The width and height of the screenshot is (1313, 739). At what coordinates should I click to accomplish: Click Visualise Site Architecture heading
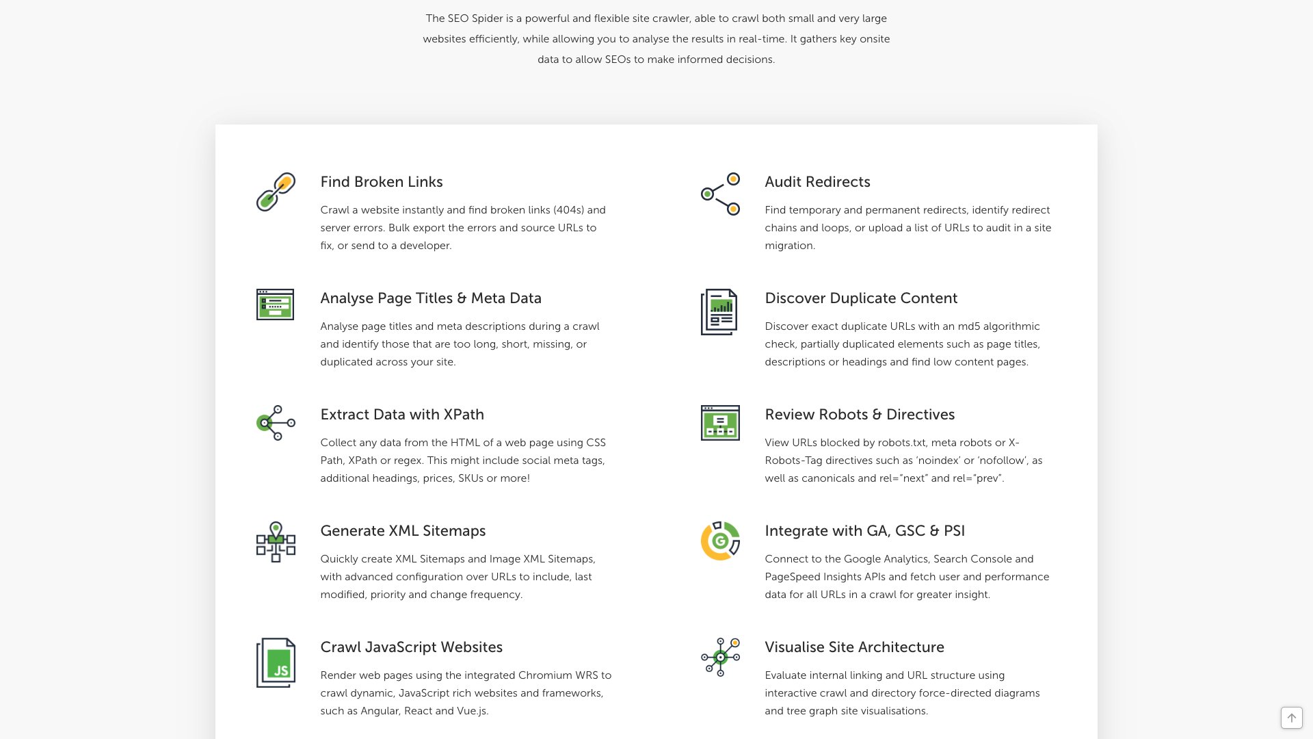853,647
